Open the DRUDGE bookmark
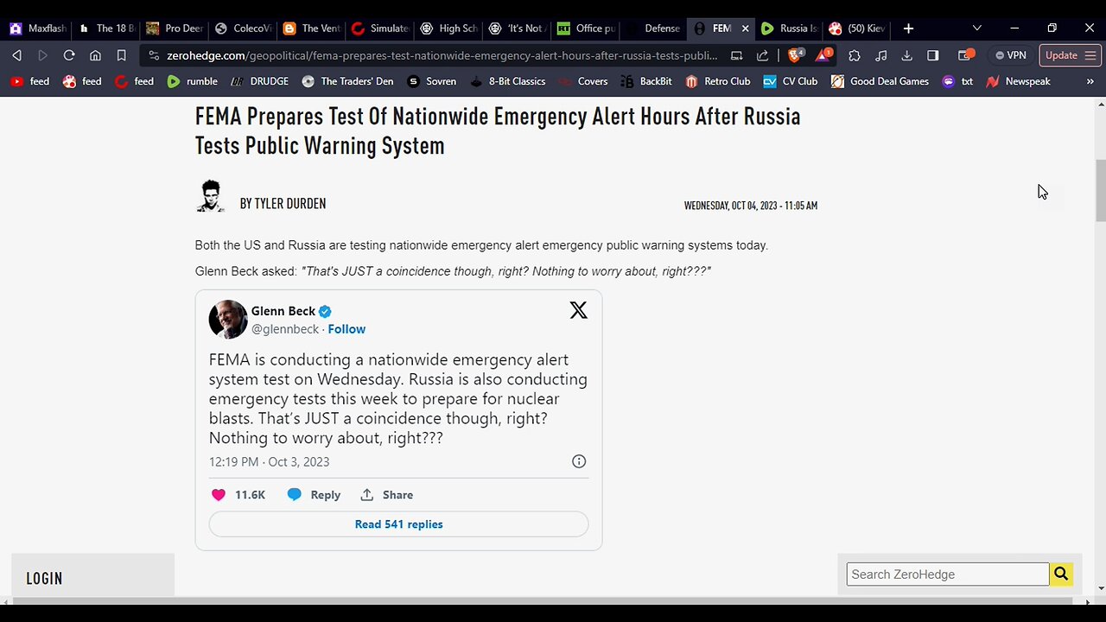1106x622 pixels. pos(259,81)
